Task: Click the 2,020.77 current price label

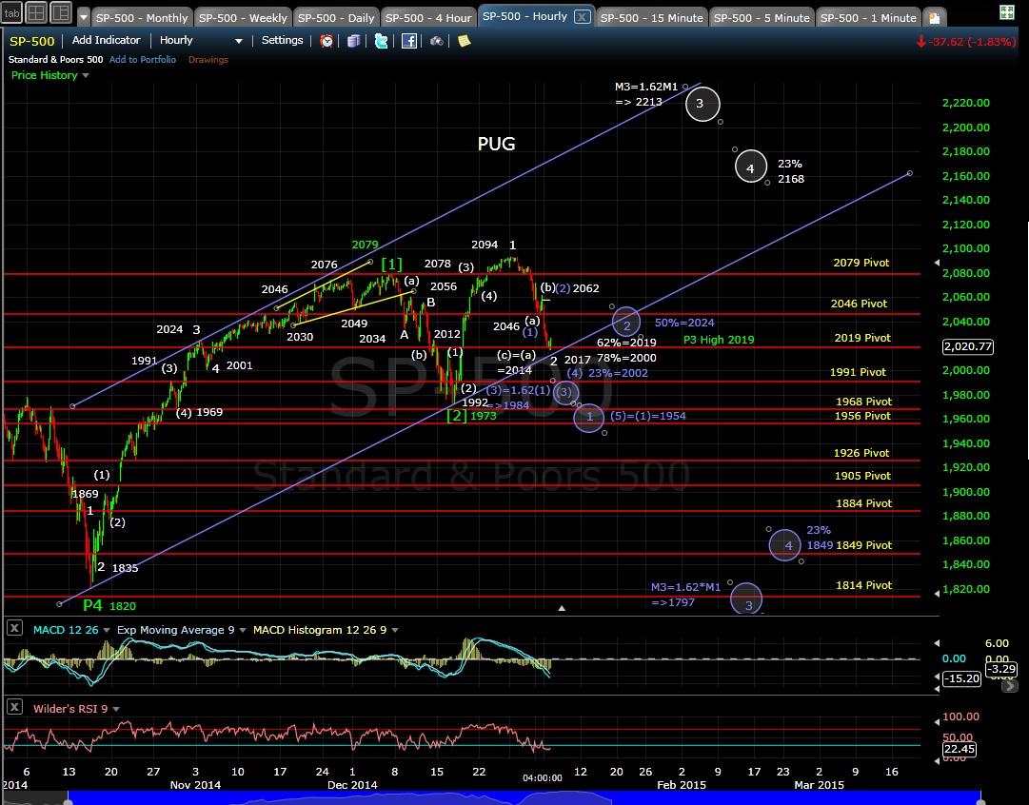Action: (x=967, y=346)
